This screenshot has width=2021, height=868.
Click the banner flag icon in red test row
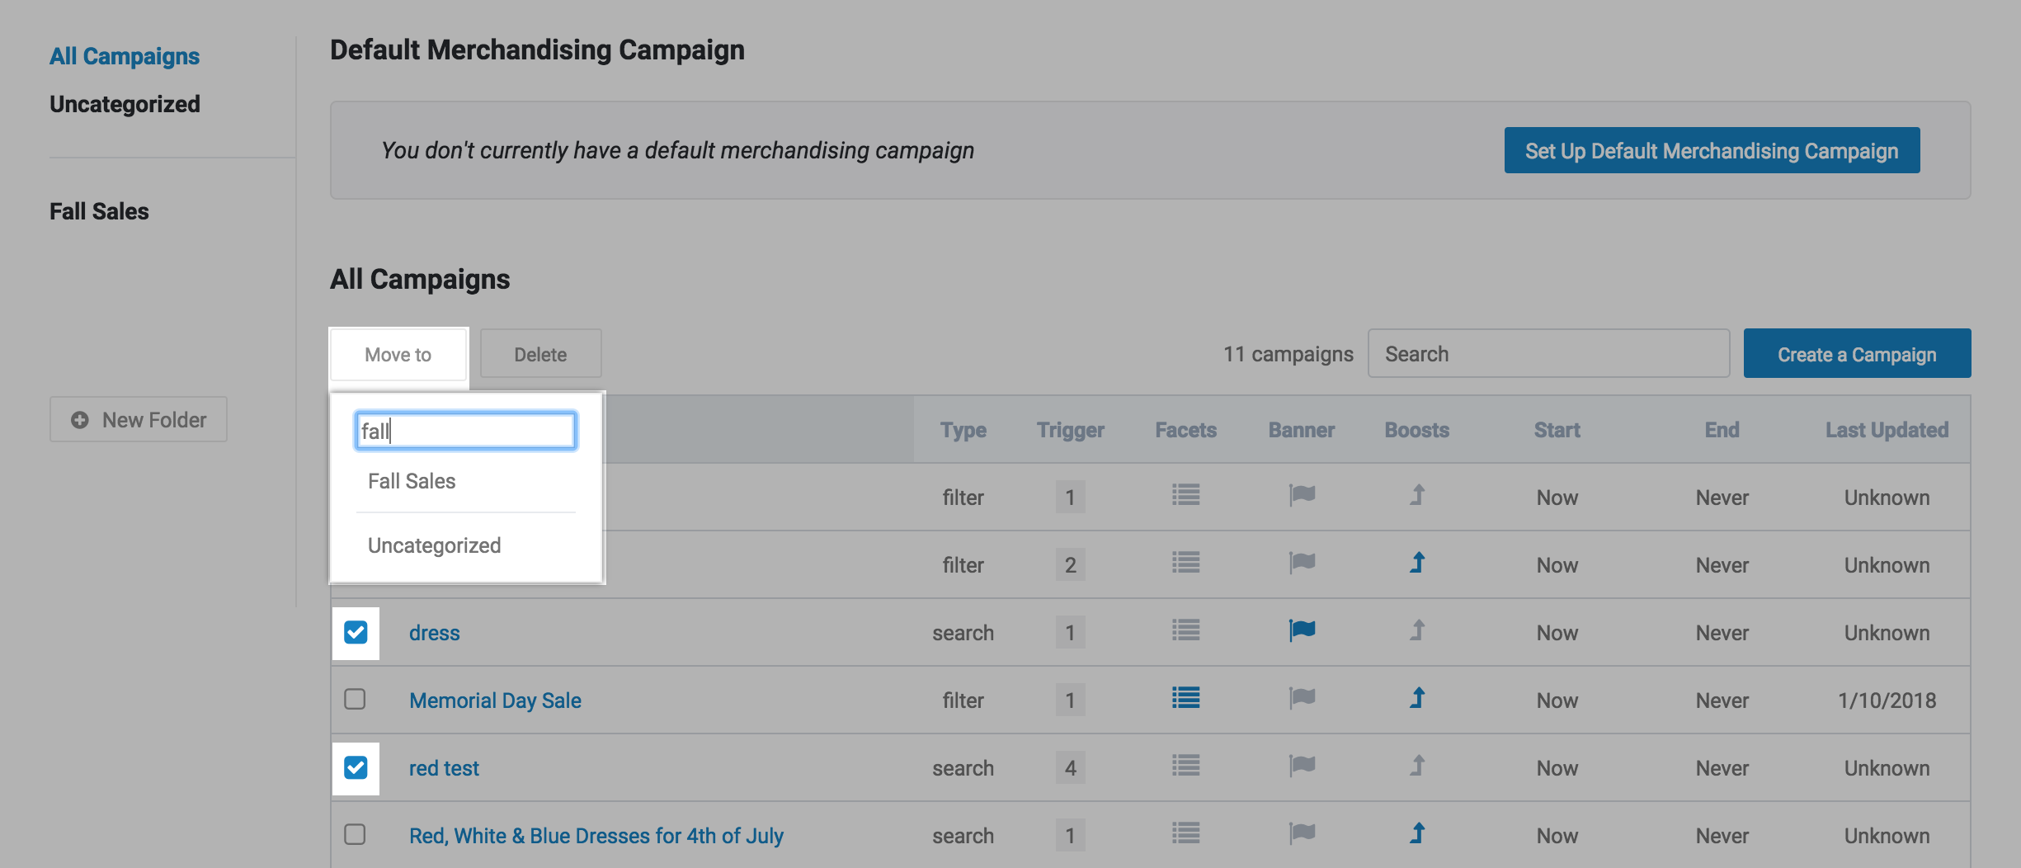point(1302,767)
